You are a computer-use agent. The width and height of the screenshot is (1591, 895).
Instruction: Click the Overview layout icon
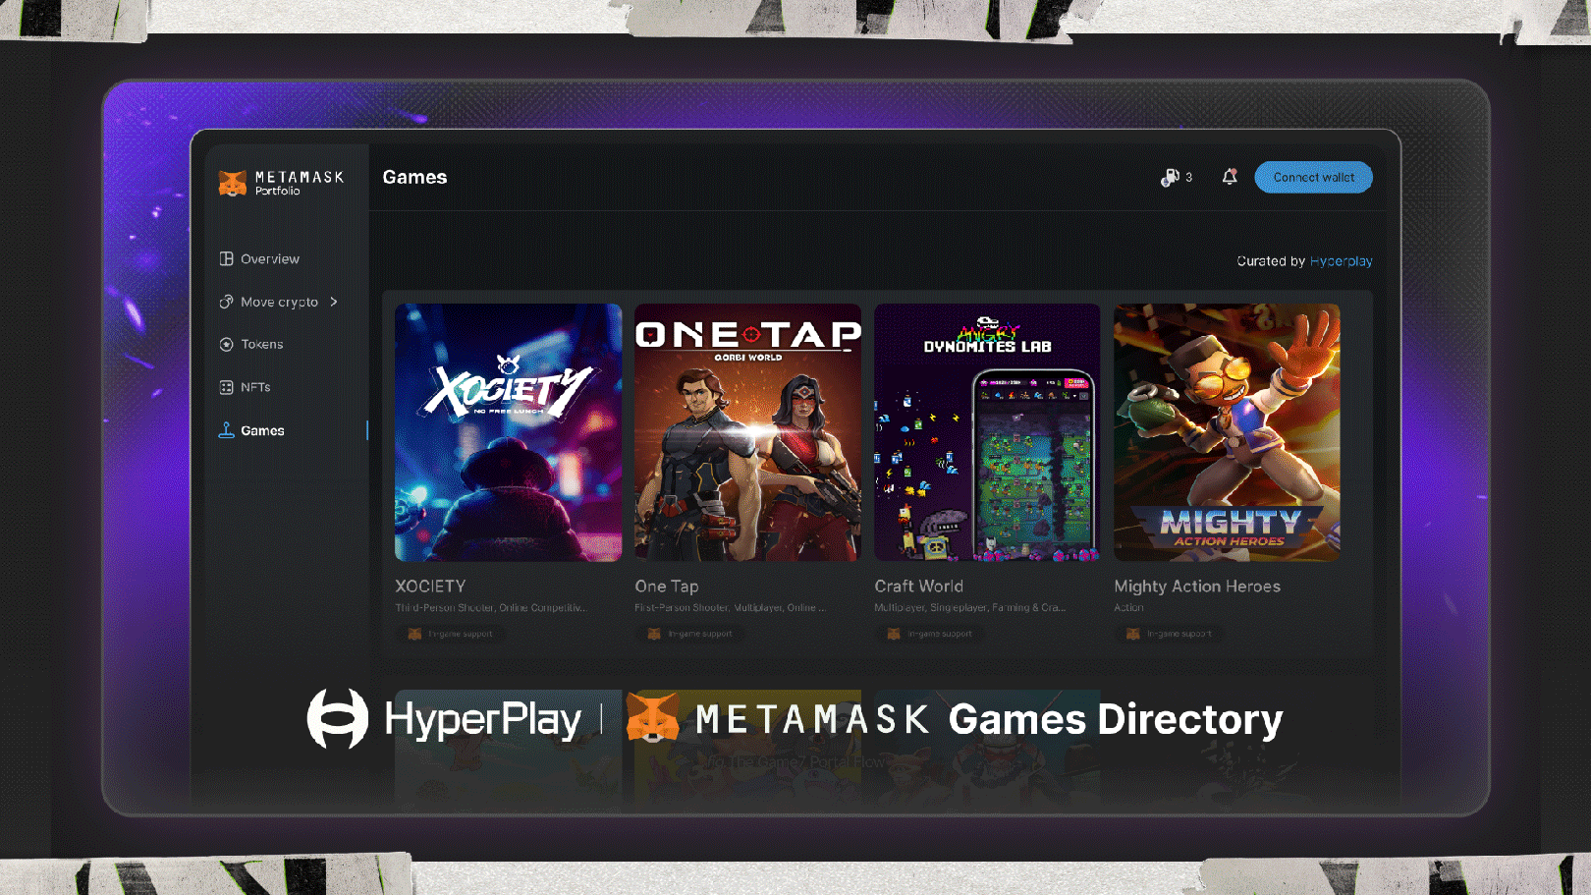(x=227, y=259)
